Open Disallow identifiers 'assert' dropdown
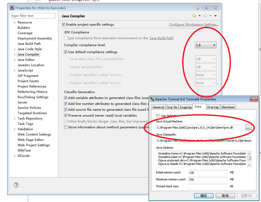The image size is (261, 202). pyautogui.click(x=206, y=75)
